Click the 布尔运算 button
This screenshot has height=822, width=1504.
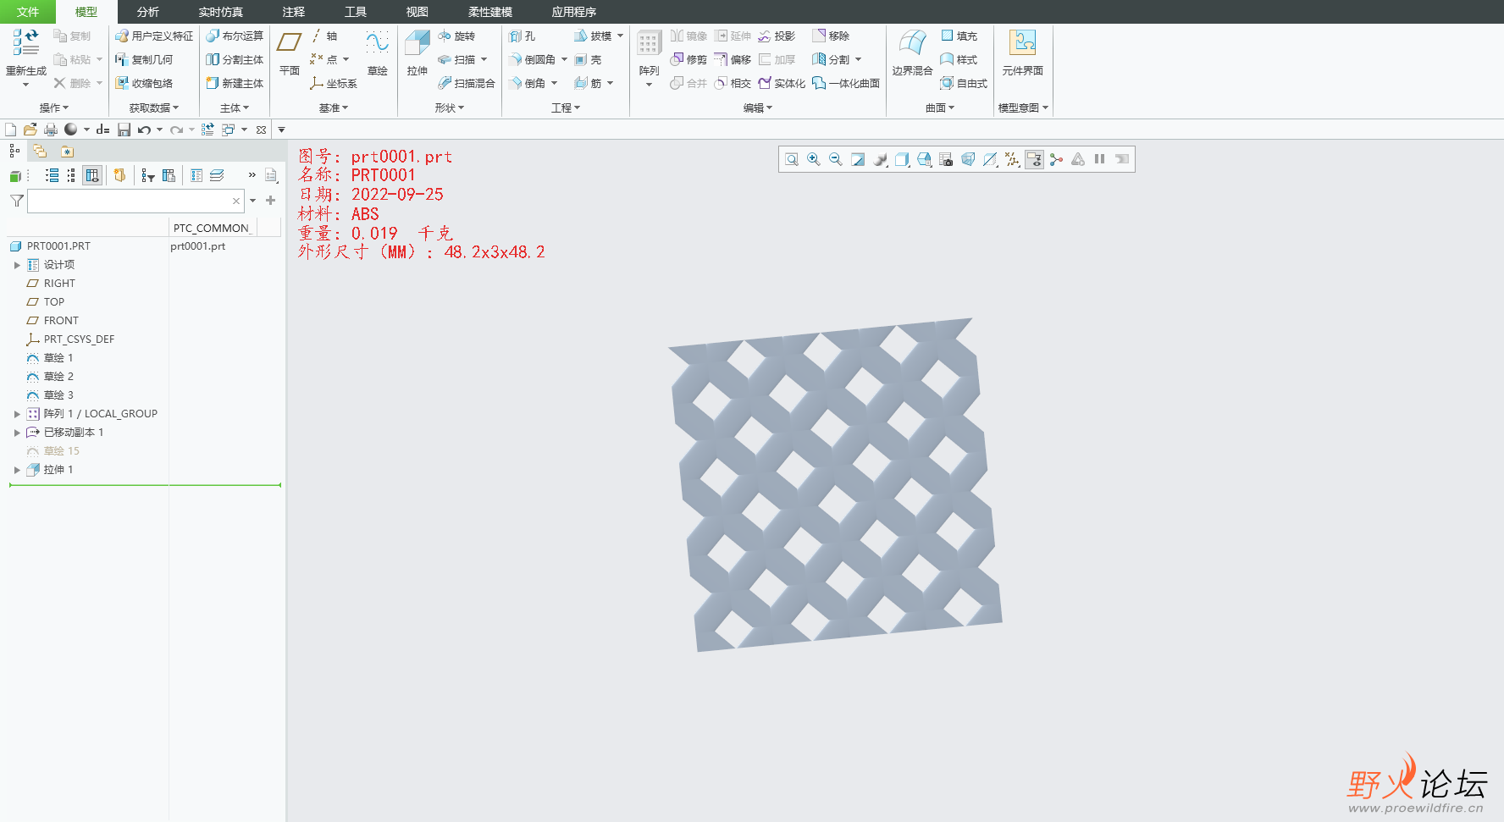(235, 36)
